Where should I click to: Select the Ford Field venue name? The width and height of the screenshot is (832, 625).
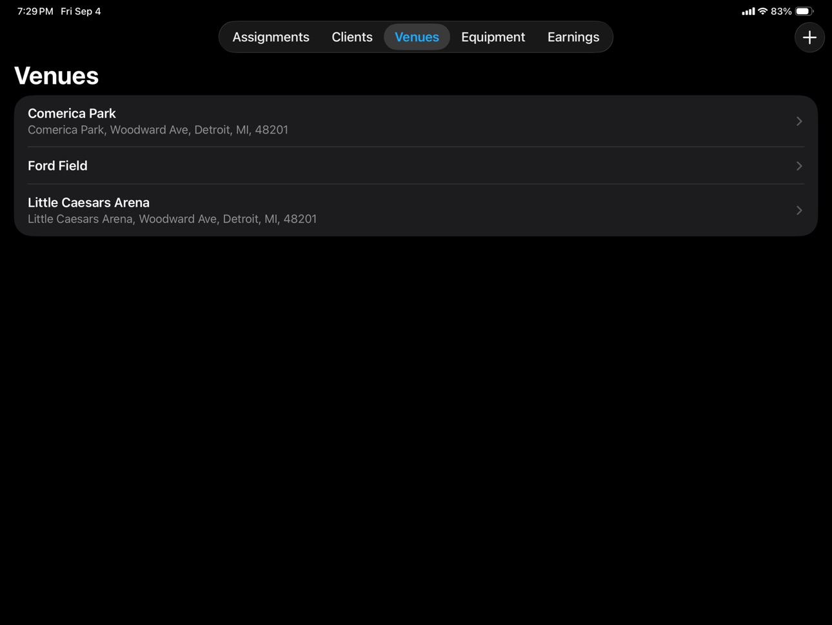pos(57,165)
